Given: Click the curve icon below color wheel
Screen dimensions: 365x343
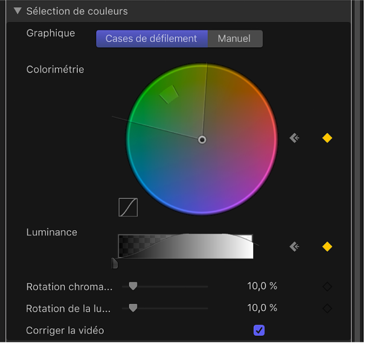Looking at the screenshot, I should click(128, 207).
